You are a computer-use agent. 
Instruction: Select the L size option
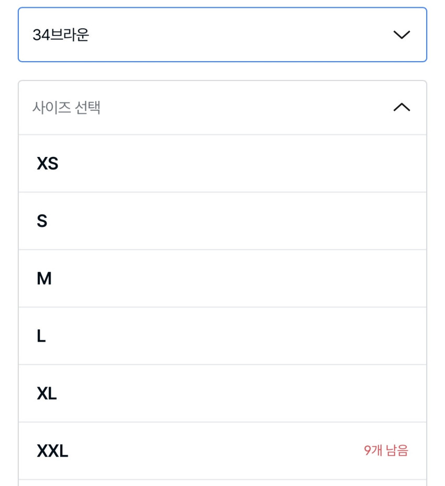pos(222,336)
